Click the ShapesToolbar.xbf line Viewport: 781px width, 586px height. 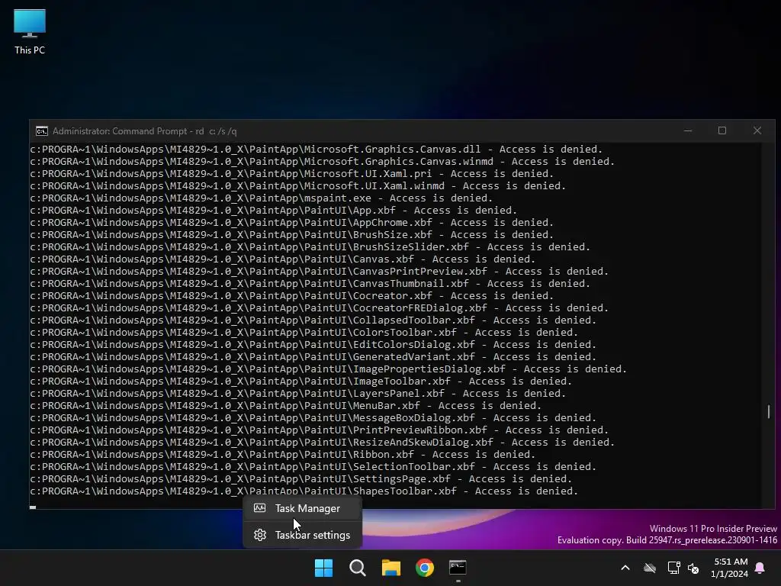click(304, 491)
